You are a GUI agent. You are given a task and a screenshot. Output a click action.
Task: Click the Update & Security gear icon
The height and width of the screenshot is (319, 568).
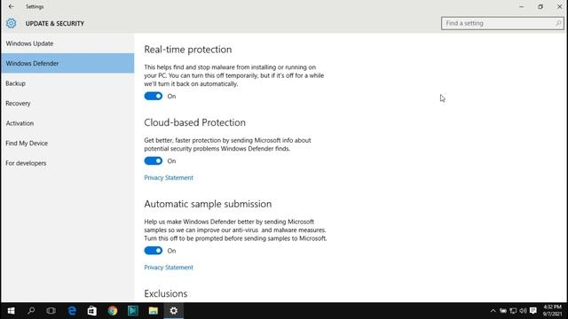[x=11, y=23]
